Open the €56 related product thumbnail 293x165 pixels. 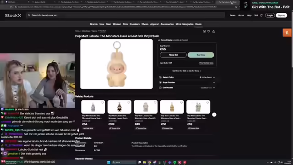pyautogui.click(x=172, y=107)
